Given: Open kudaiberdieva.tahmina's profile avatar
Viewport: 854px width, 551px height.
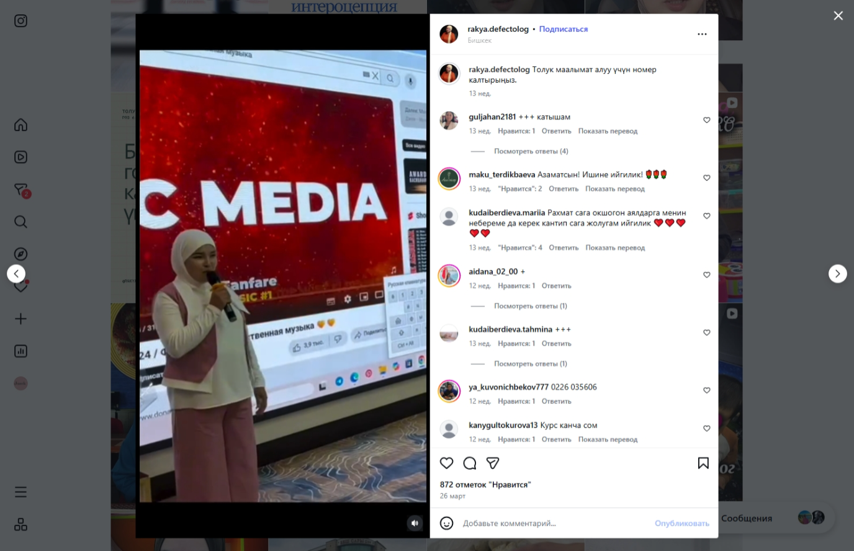Looking at the screenshot, I should (x=449, y=333).
